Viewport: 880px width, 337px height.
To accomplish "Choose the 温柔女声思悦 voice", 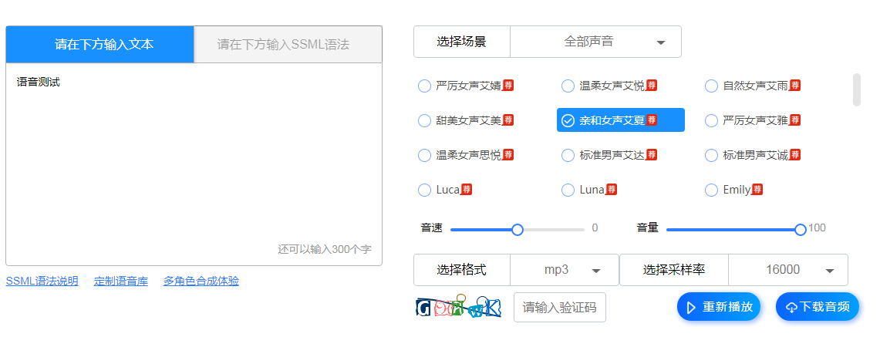I will (466, 155).
